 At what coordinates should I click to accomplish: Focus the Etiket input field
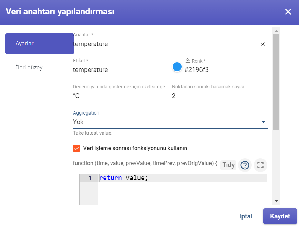tap(121, 70)
